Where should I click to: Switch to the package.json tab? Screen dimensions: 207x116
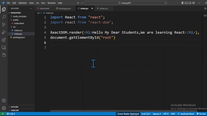point(65,8)
